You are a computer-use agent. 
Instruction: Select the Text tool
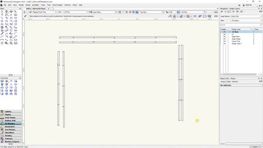[x=2, y=15]
